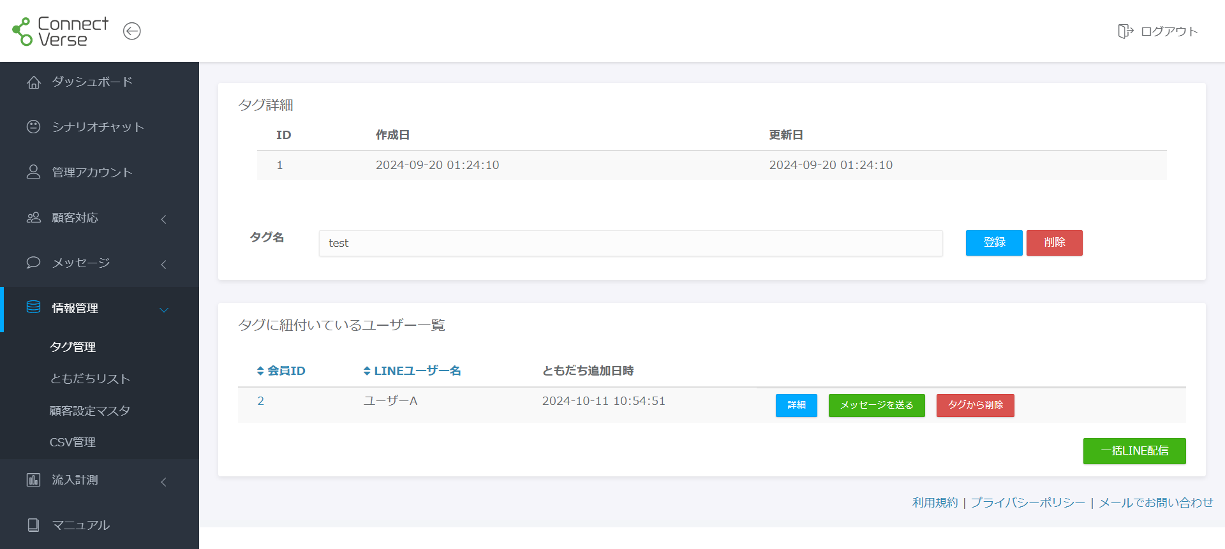This screenshot has height=549, width=1225.
Task: Click the blue 登録 button
Action: coord(994,243)
